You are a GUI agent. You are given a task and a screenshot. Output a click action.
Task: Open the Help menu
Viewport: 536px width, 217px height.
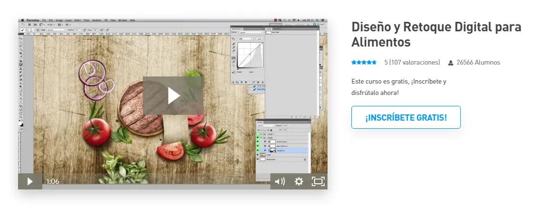[132, 20]
